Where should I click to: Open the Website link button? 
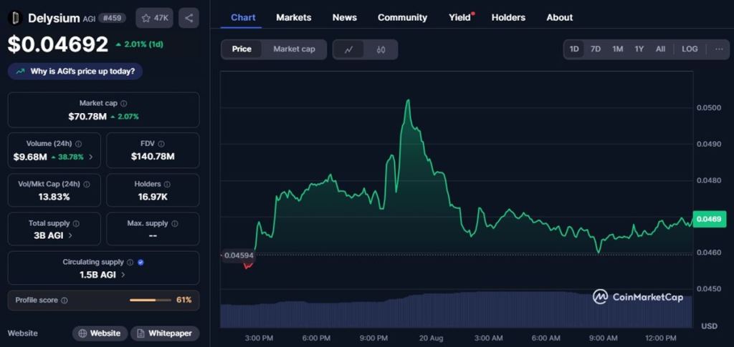click(100, 333)
